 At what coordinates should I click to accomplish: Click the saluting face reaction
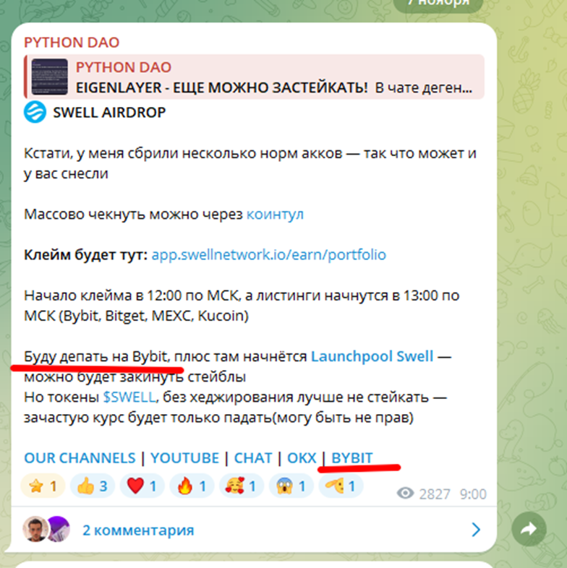(341, 486)
